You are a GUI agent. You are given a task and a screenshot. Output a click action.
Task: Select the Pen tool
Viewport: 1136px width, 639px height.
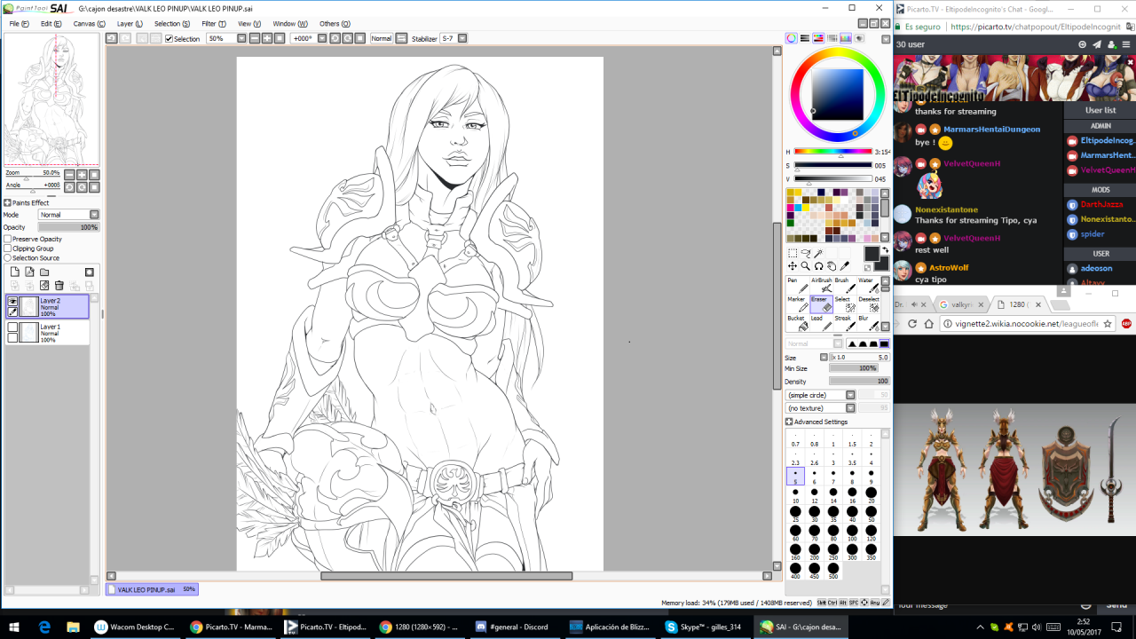click(x=798, y=285)
